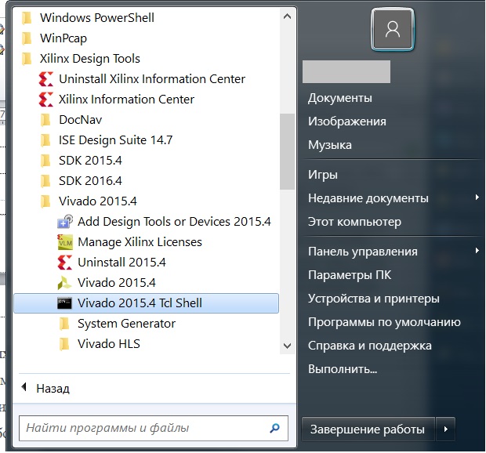Click the Vivado 2015.4 application icon
The height and width of the screenshot is (453, 486).
pos(65,283)
